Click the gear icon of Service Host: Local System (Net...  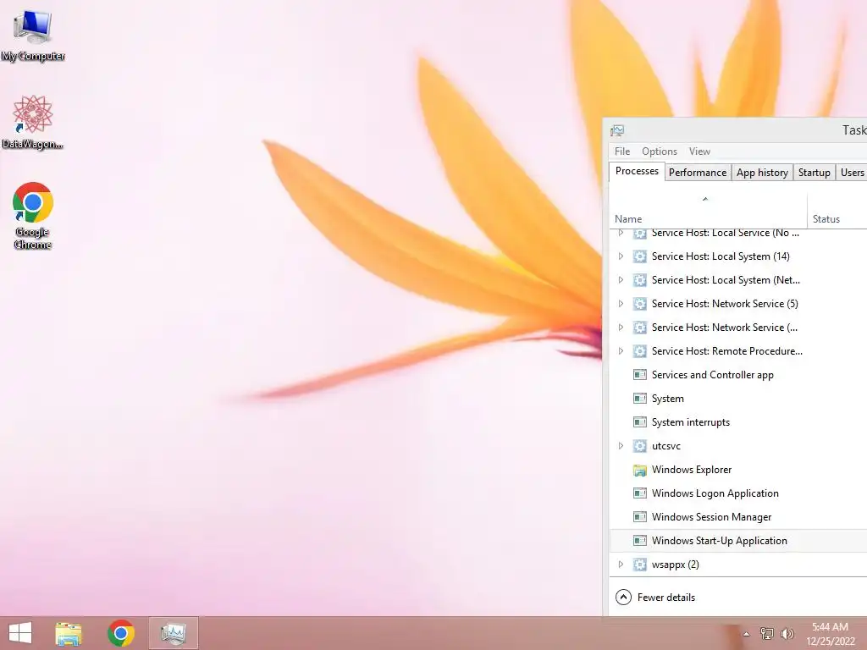pyautogui.click(x=640, y=280)
